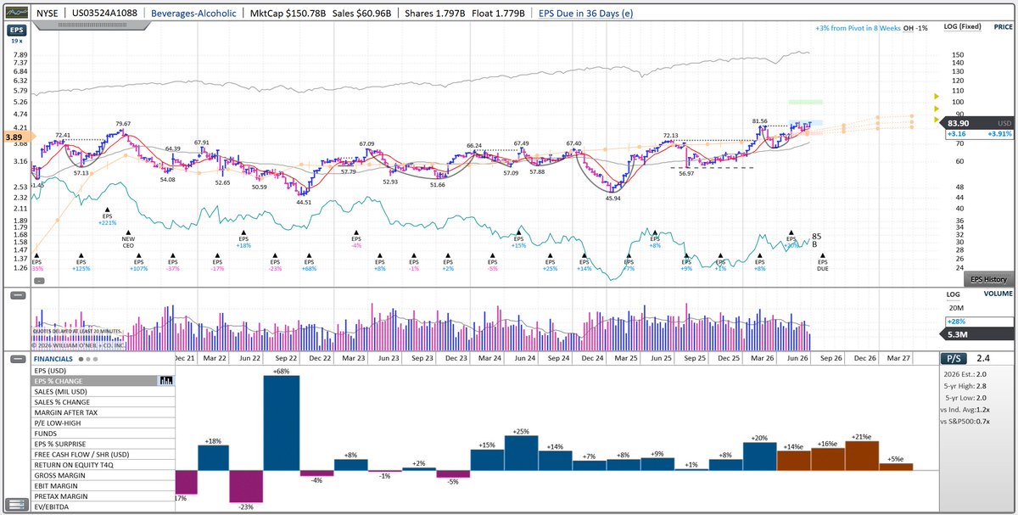Click the EPS +68% marker

(x=308, y=262)
